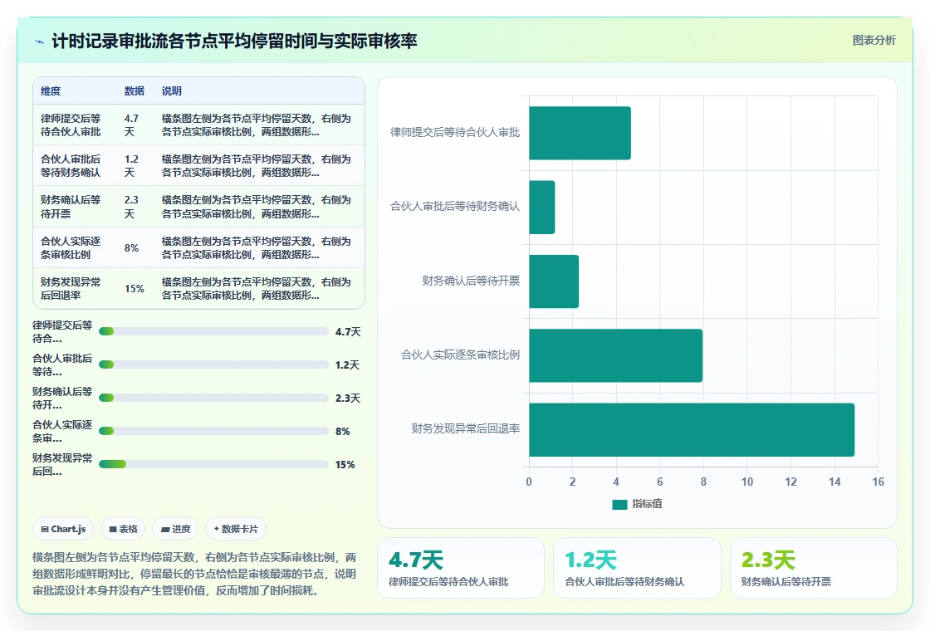Click the 2.3 天 table value

pyautogui.click(x=132, y=207)
